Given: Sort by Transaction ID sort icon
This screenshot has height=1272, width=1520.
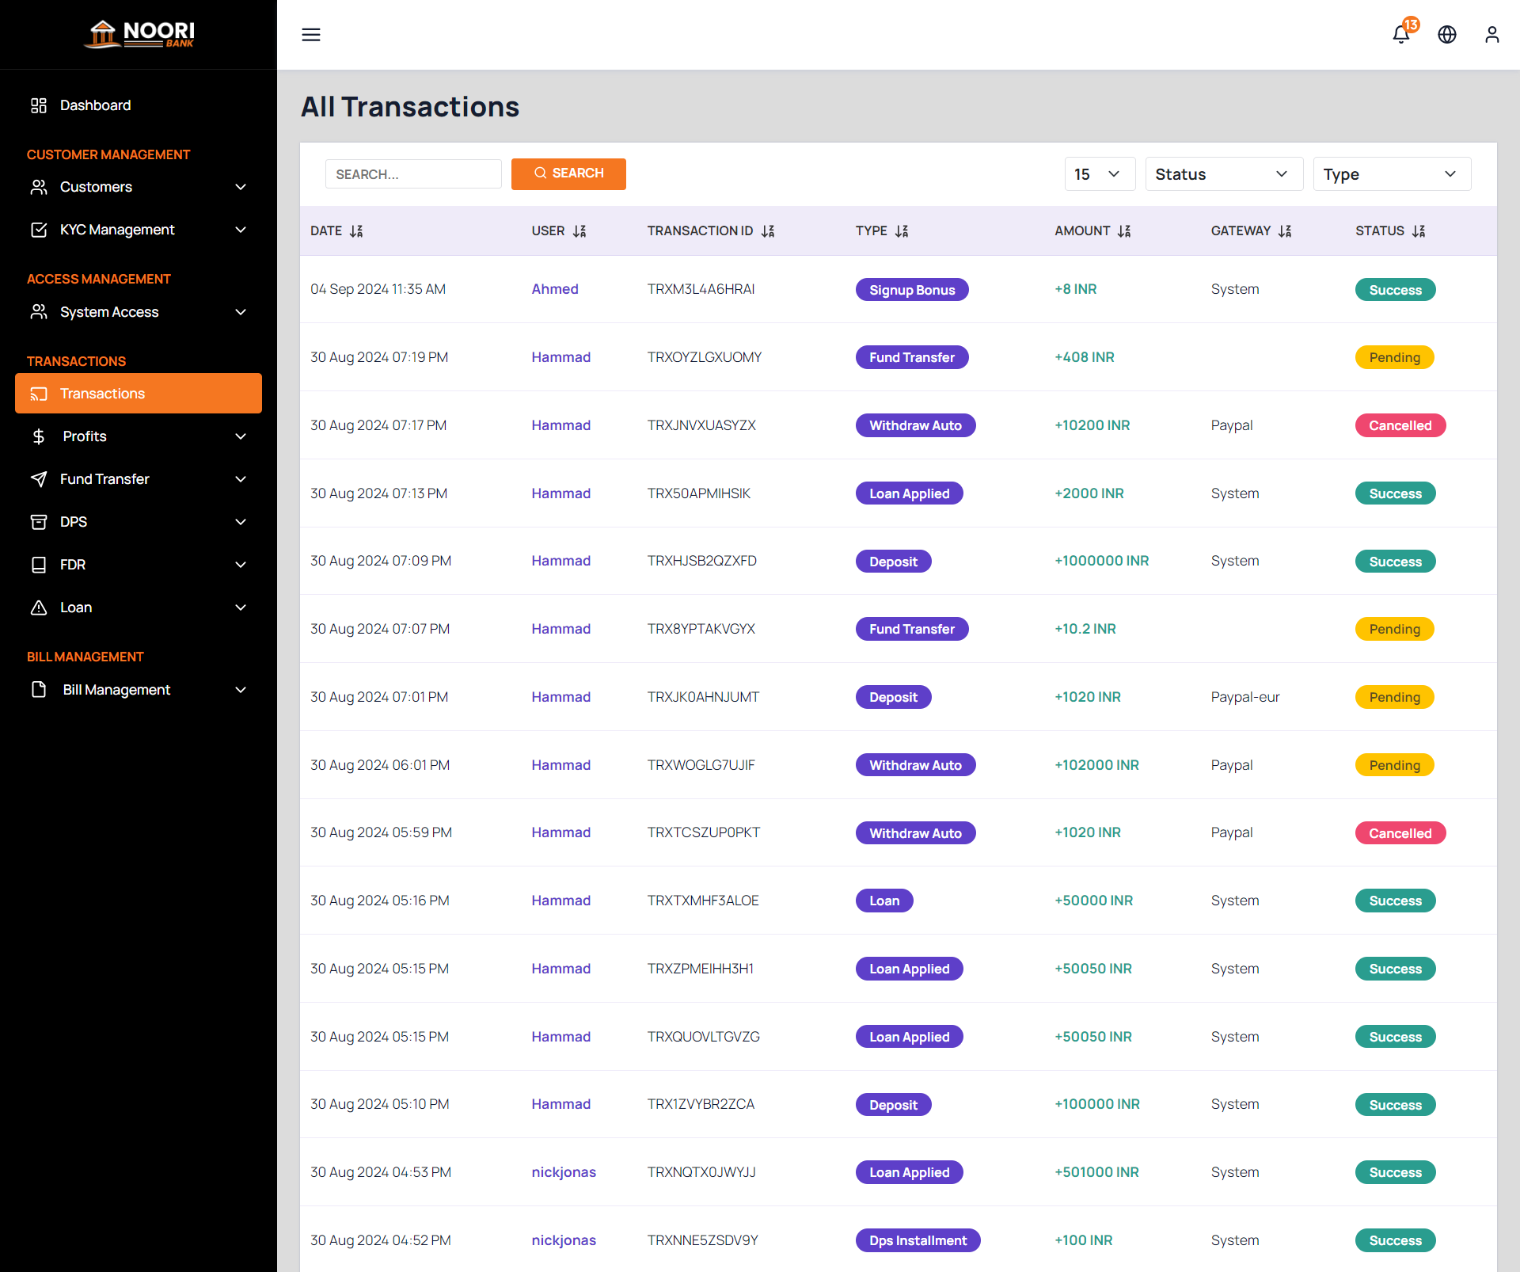Looking at the screenshot, I should (x=768, y=231).
